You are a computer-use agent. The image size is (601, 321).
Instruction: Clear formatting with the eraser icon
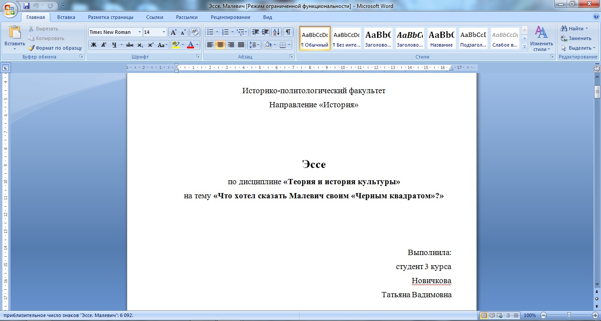(x=195, y=32)
